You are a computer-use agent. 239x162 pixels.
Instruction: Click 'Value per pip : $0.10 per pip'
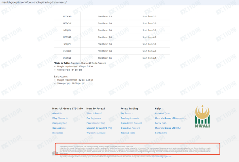(x=71, y=83)
